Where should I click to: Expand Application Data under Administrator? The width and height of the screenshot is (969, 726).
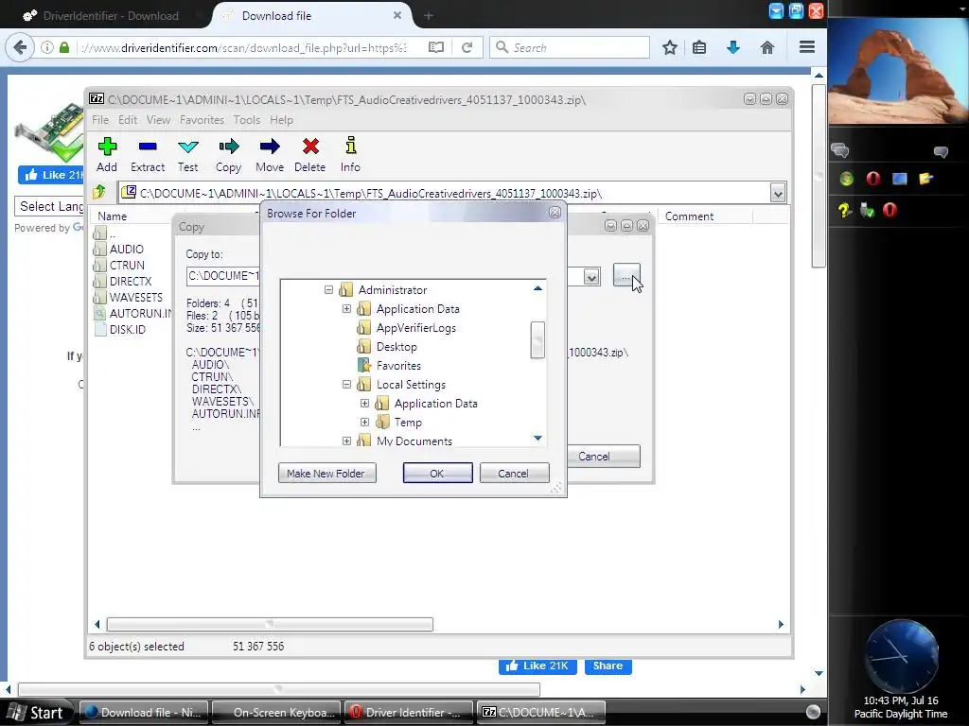click(x=346, y=309)
